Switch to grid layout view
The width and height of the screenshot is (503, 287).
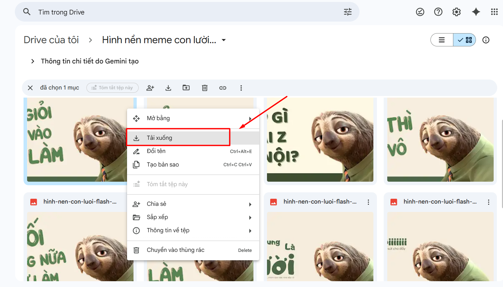tap(465, 40)
